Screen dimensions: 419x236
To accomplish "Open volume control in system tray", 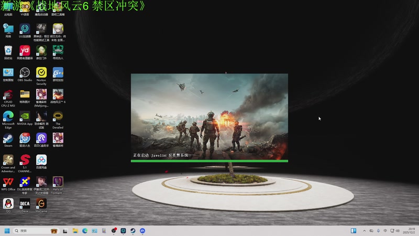I will 398,231.
